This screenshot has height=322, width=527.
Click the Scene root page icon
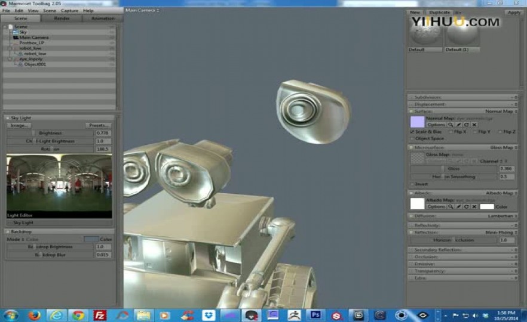[x=10, y=26]
